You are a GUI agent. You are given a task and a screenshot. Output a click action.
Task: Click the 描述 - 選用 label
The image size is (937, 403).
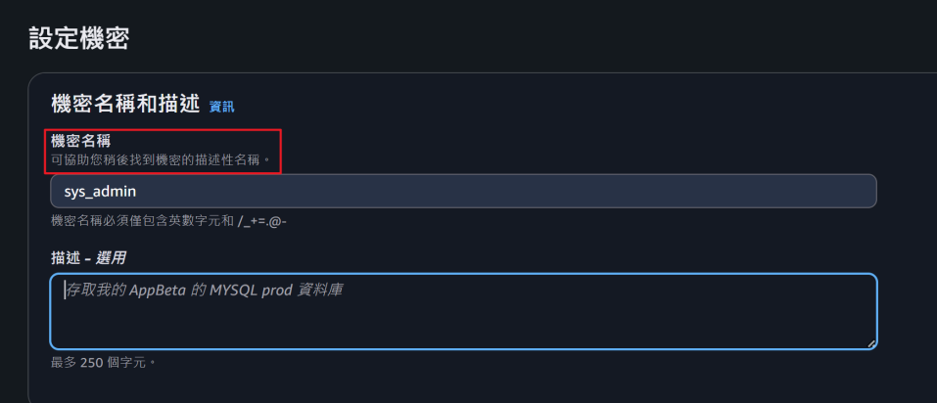click(x=88, y=257)
